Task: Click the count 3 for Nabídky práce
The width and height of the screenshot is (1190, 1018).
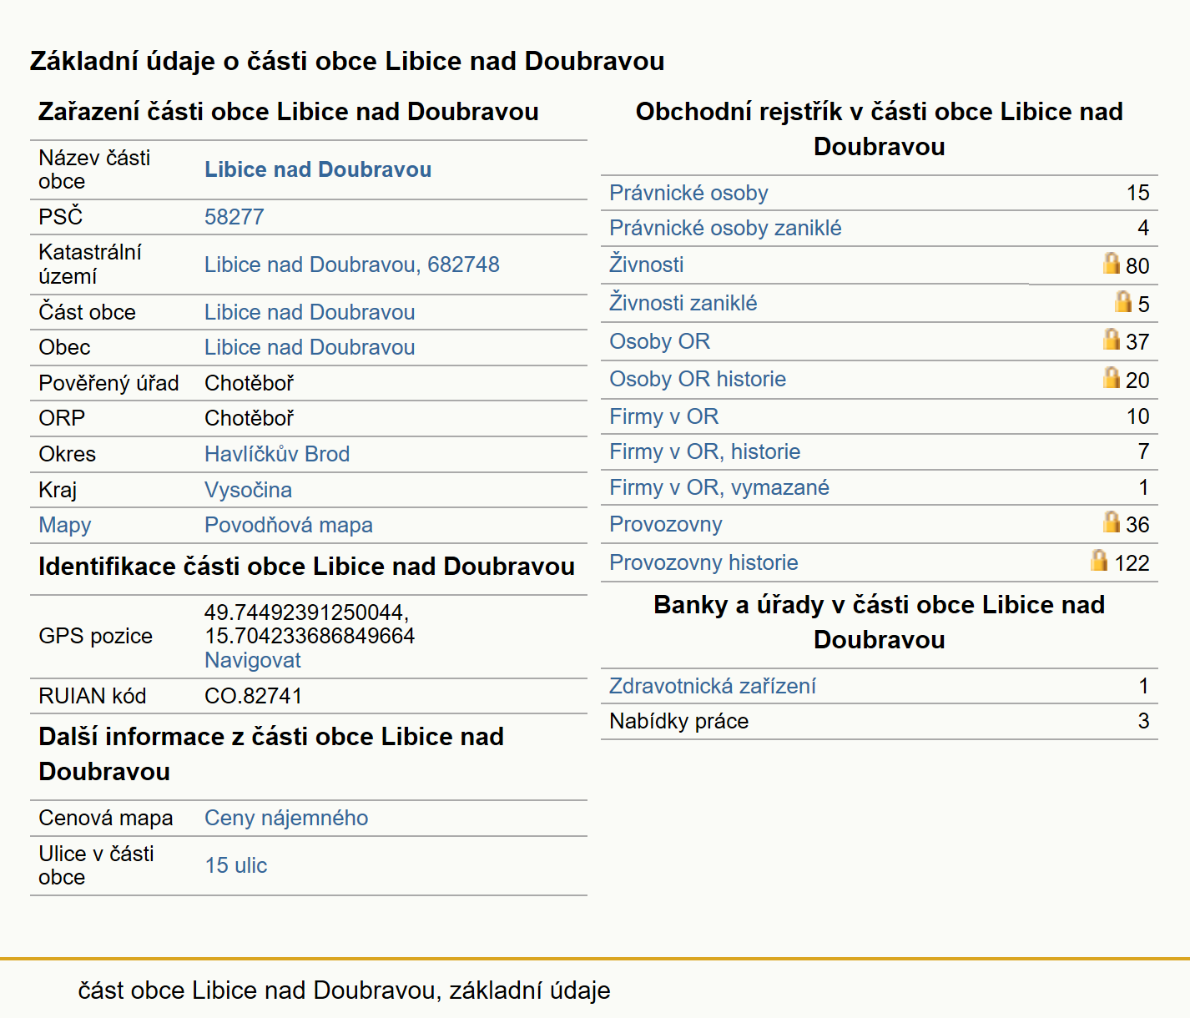Action: tap(1143, 721)
